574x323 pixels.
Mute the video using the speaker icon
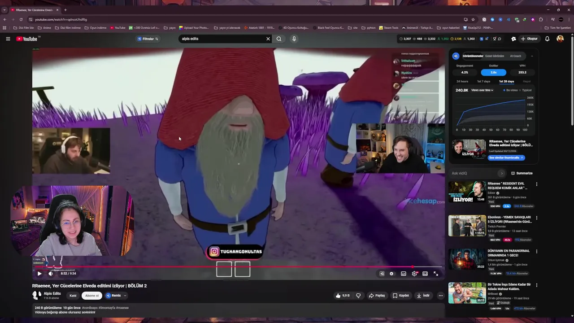pyautogui.click(x=51, y=274)
